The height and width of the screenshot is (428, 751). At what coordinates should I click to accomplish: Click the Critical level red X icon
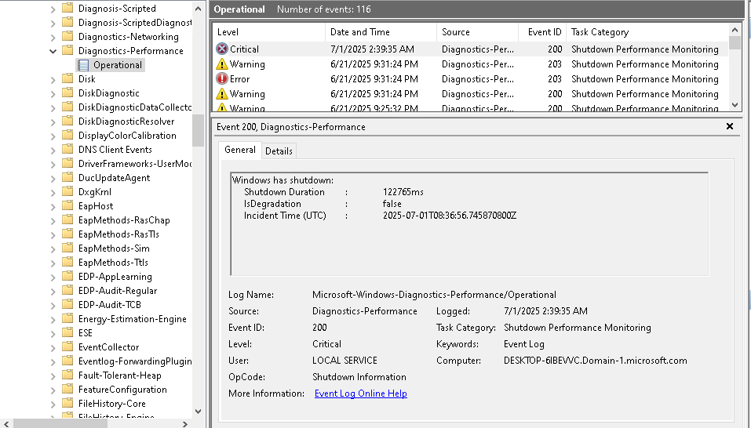(222, 49)
